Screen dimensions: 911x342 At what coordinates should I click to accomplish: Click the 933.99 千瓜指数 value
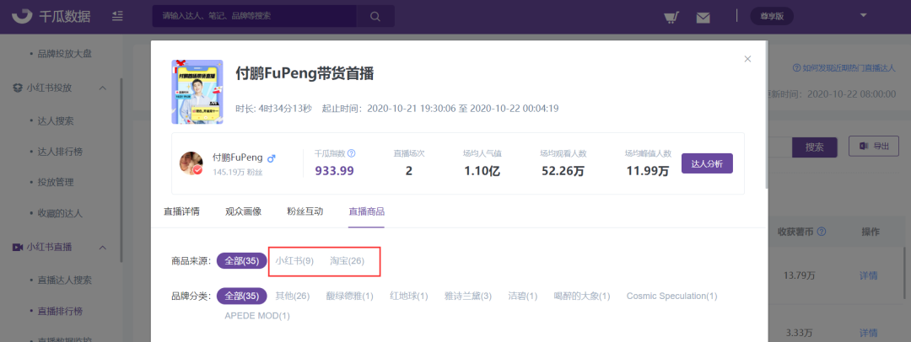335,171
